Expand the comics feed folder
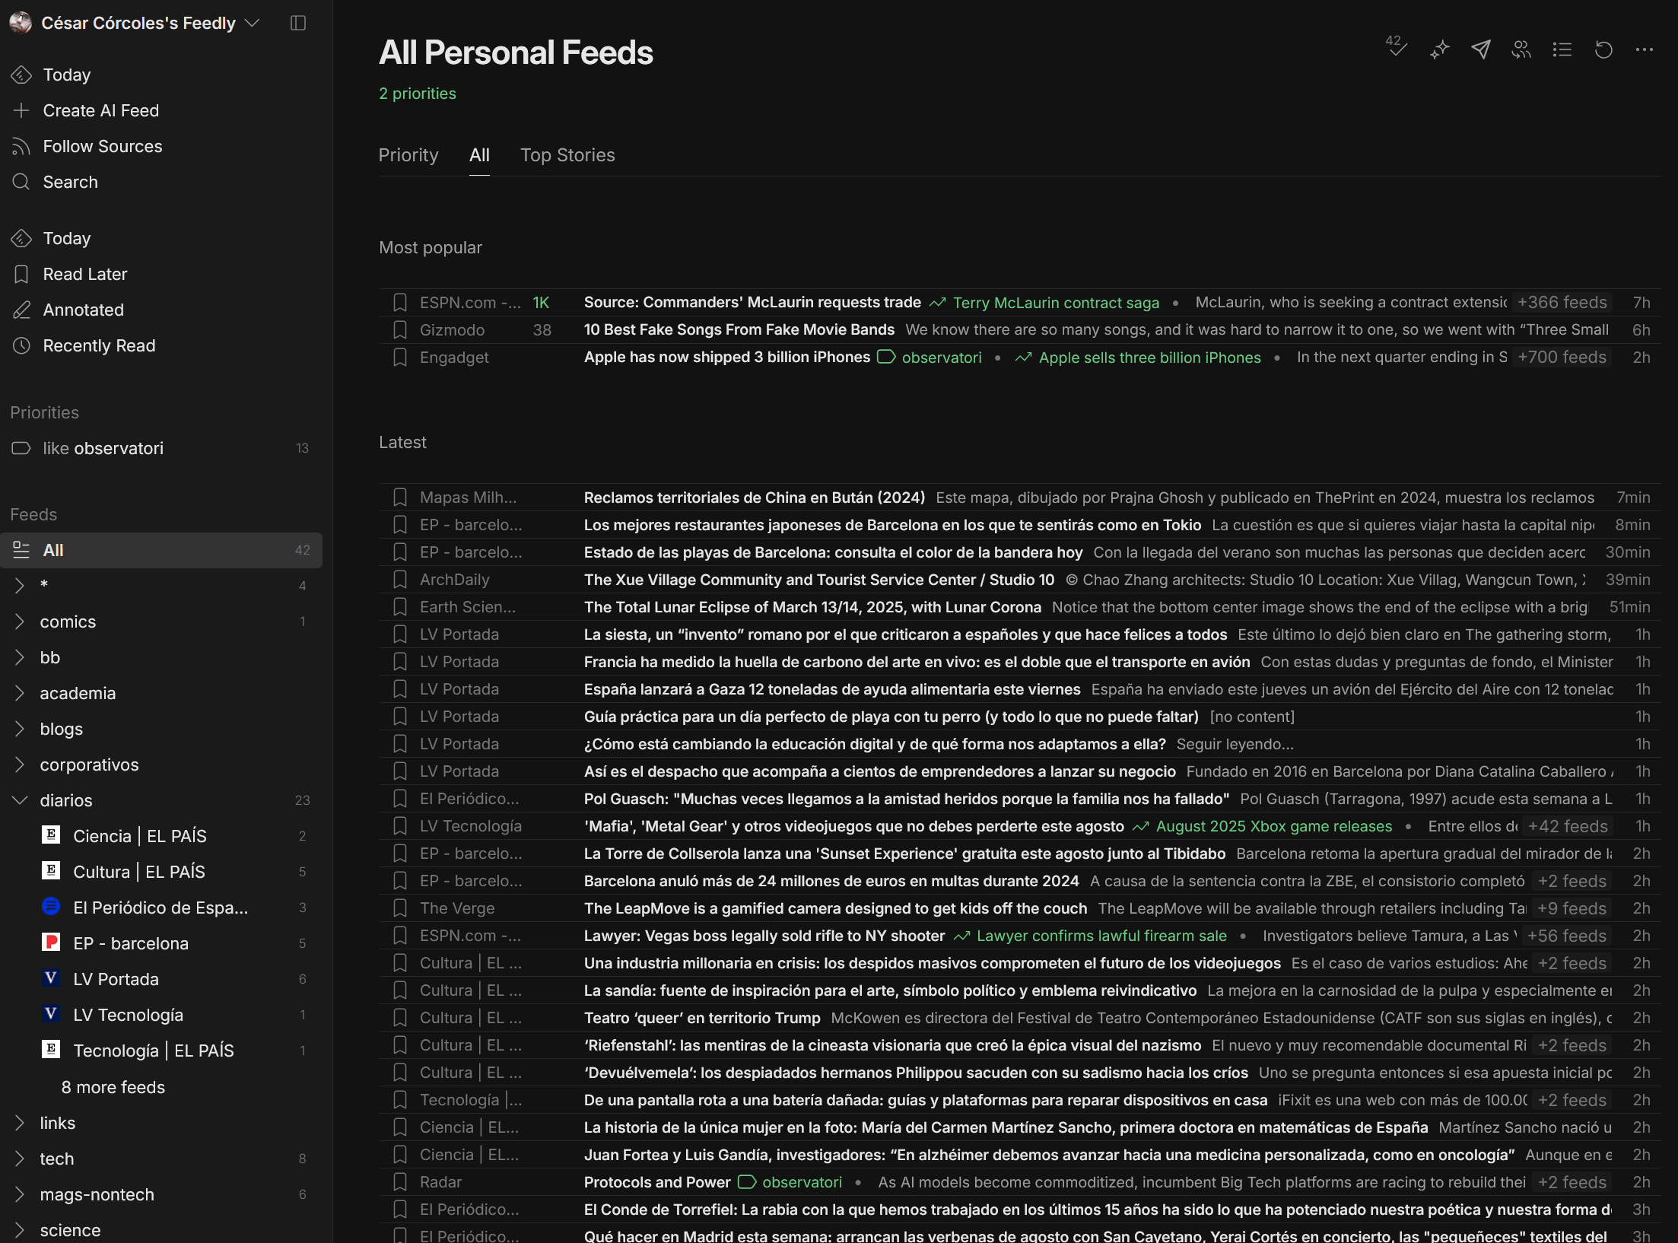This screenshot has width=1678, height=1243. tap(20, 621)
